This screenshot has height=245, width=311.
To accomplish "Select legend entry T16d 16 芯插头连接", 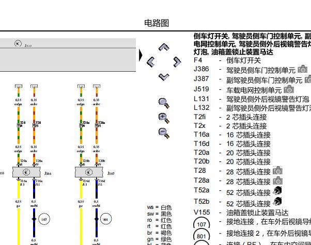I will click(232, 144).
